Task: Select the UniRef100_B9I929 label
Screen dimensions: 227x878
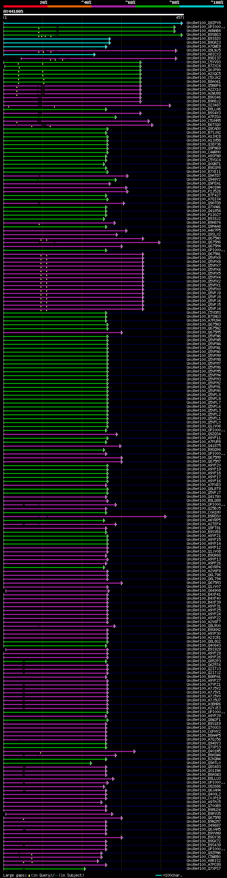Action: point(204,650)
